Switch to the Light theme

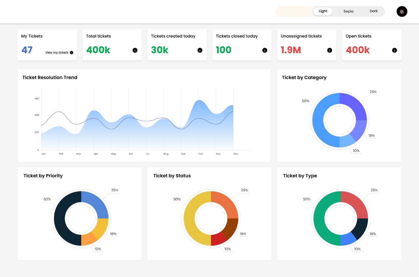323,11
